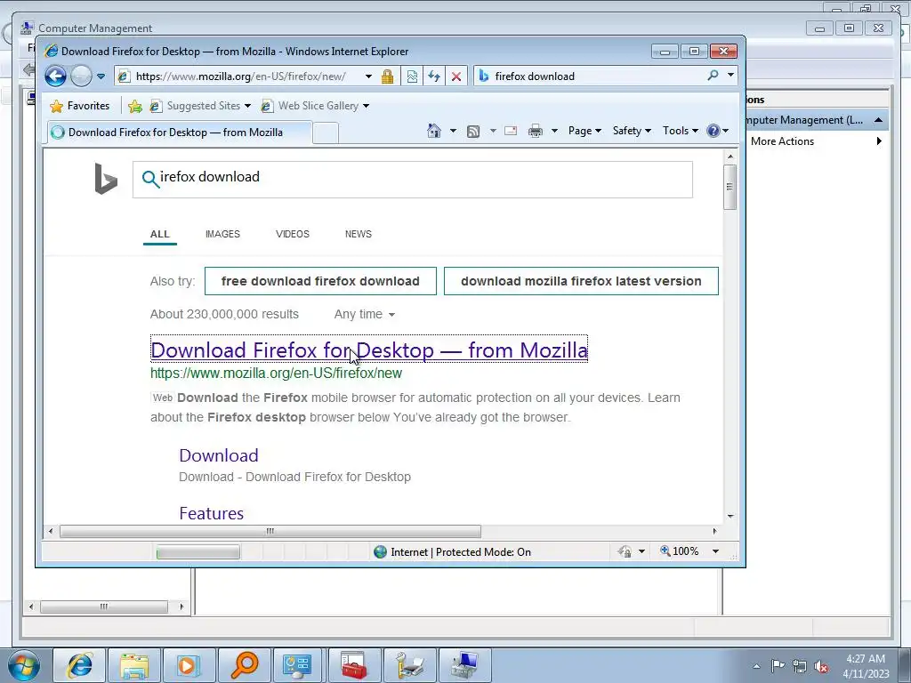Open the Windows Start button
911x683 pixels.
(x=24, y=665)
